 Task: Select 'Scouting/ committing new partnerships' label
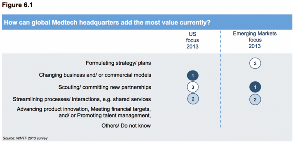point(105,87)
